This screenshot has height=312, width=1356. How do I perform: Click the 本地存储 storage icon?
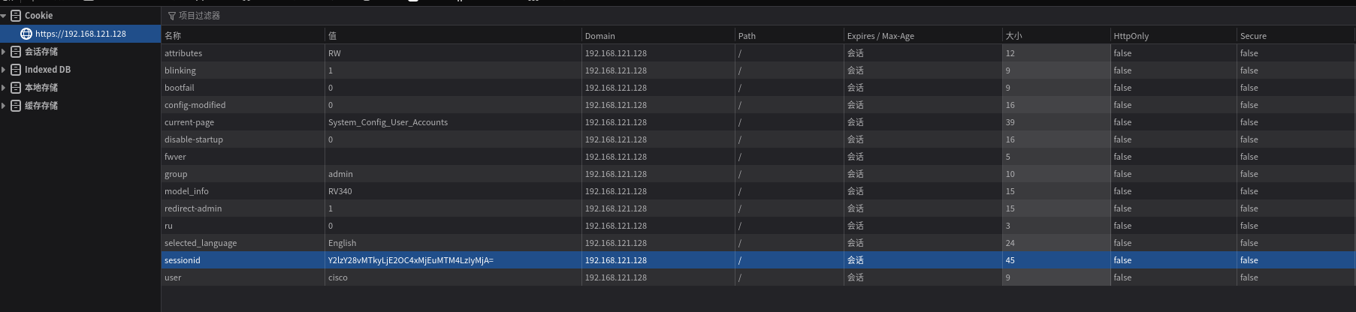pos(16,88)
